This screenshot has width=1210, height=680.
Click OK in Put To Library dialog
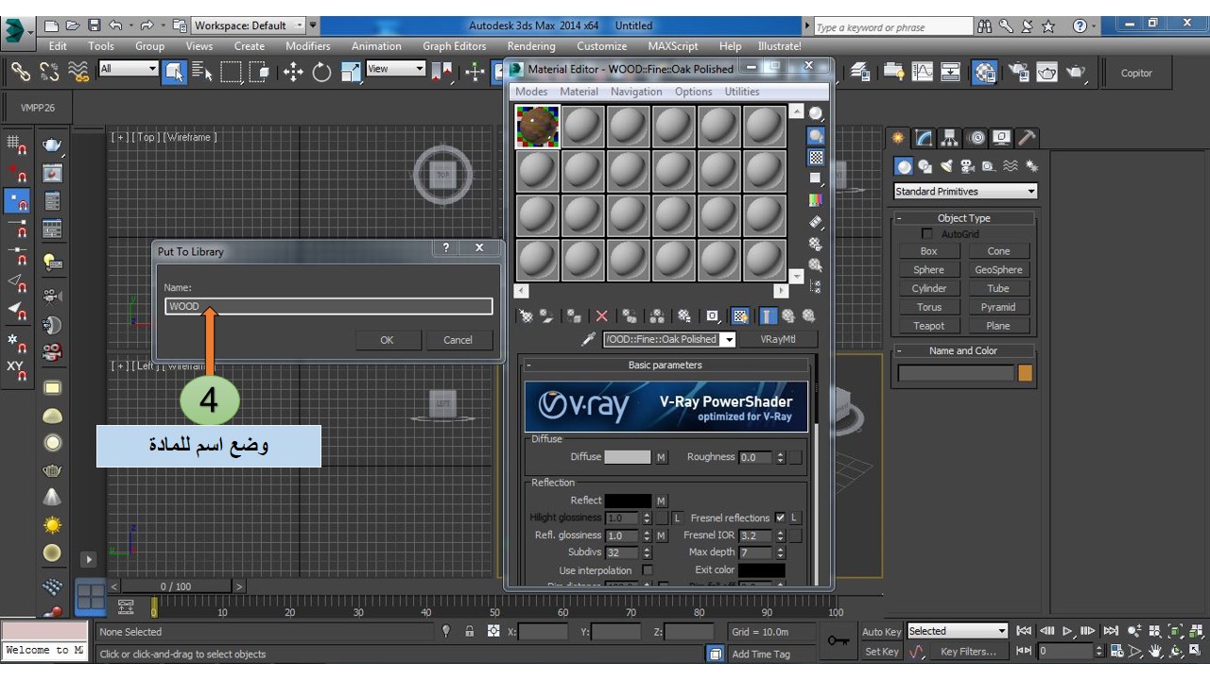387,340
